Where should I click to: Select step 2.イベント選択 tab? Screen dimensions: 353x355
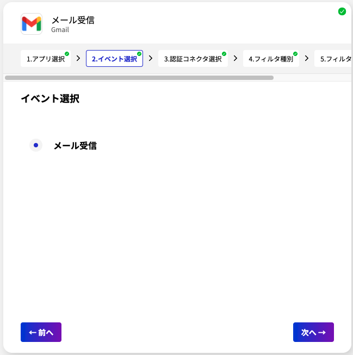point(114,59)
